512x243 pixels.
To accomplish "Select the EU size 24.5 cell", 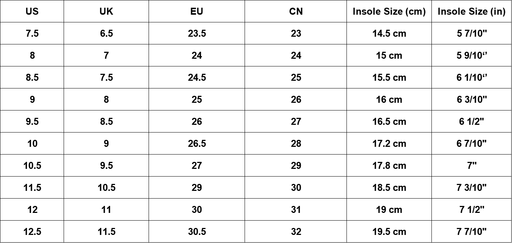I will [197, 77].
